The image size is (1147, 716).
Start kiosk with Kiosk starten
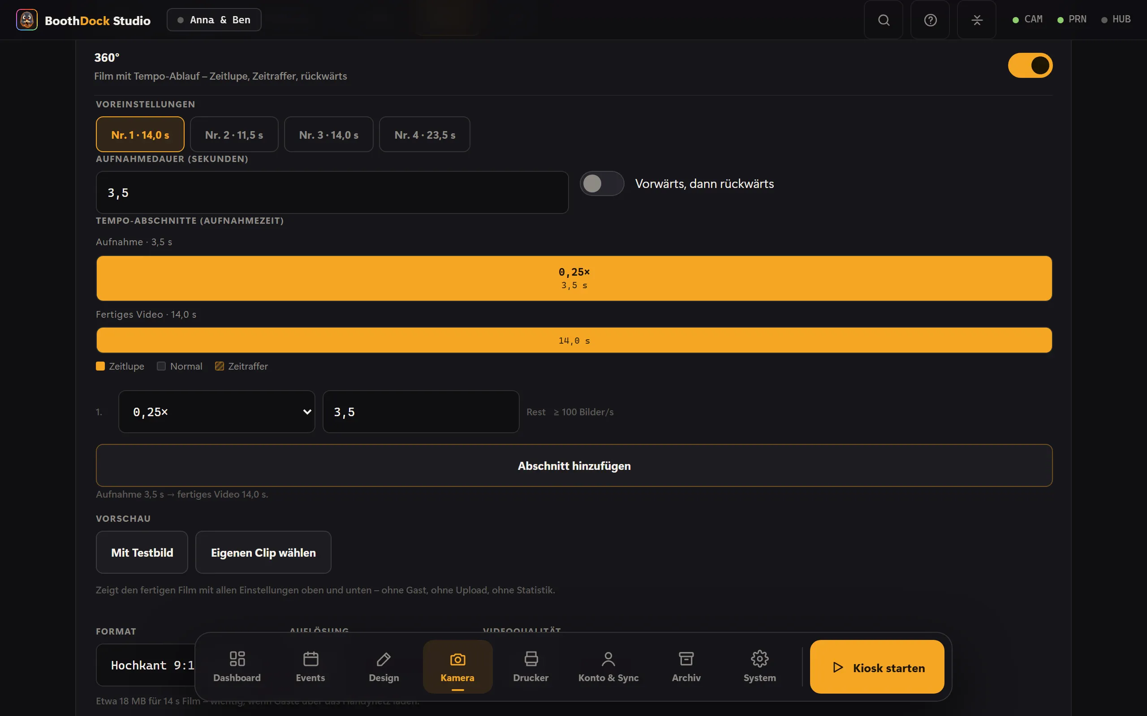click(877, 667)
